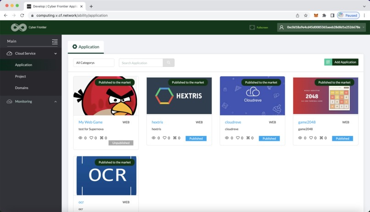Click heart likes icon on My Web Game
Image resolution: width=370 pixels, height=212 pixels.
tap(91, 138)
